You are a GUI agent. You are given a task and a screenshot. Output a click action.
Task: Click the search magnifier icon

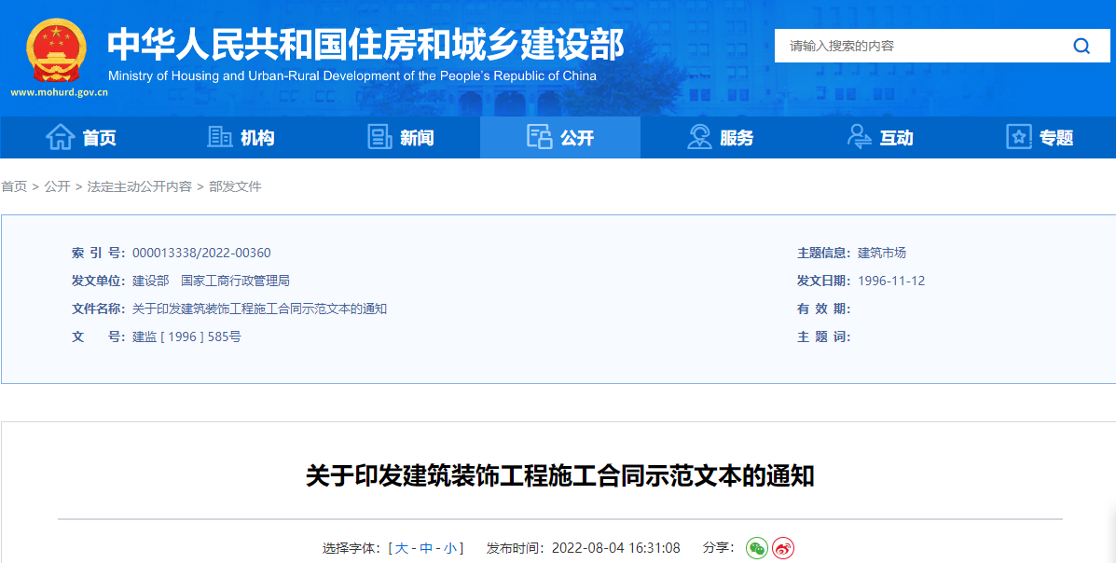coord(1082,46)
